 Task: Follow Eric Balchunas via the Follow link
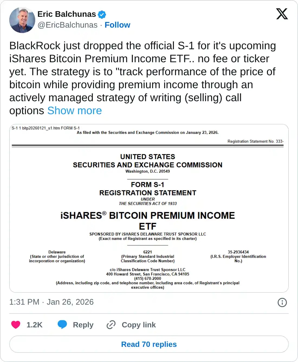point(117,25)
